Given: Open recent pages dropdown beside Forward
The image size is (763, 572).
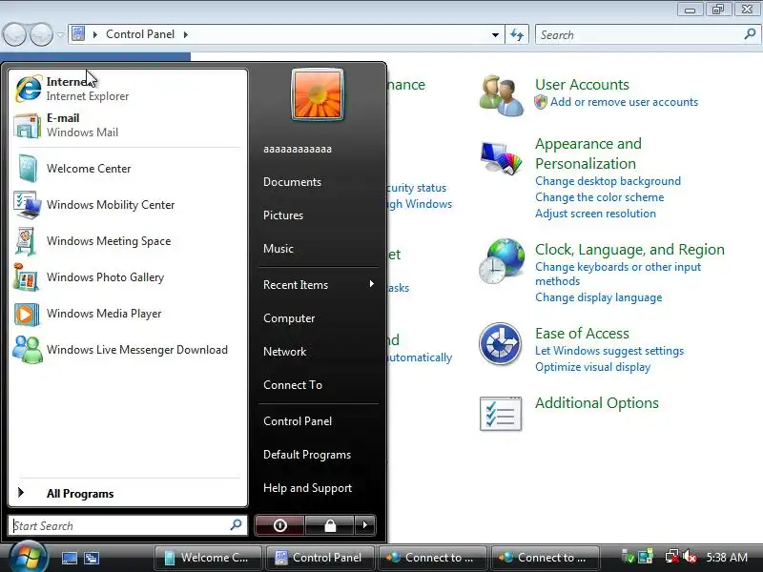Looking at the screenshot, I should click(x=60, y=34).
